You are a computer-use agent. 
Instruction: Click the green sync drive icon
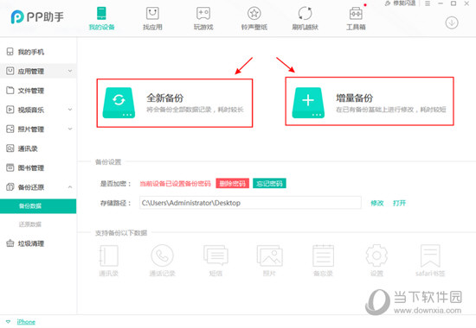(119, 103)
